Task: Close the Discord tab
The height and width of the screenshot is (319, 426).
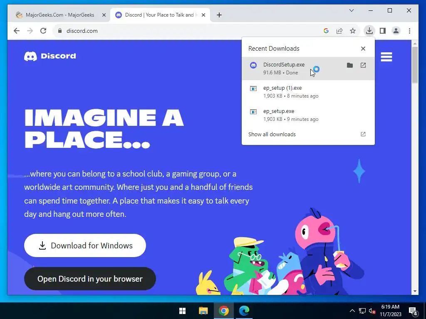Action: click(203, 15)
